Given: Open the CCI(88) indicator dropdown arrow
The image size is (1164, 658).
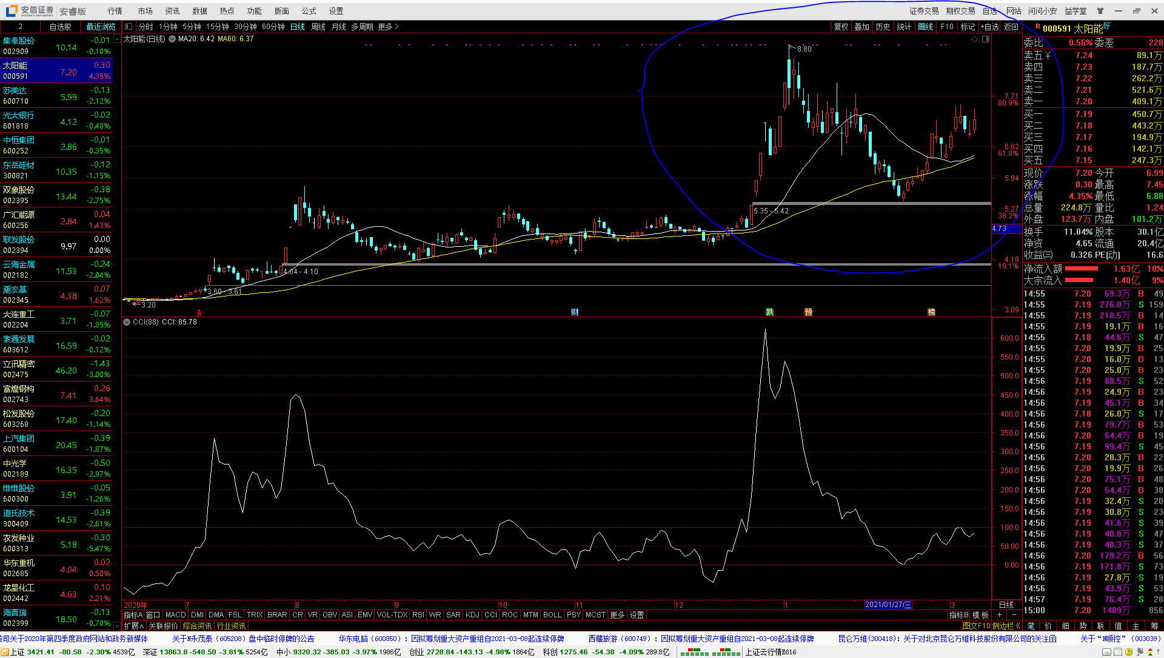Looking at the screenshot, I should (127, 322).
